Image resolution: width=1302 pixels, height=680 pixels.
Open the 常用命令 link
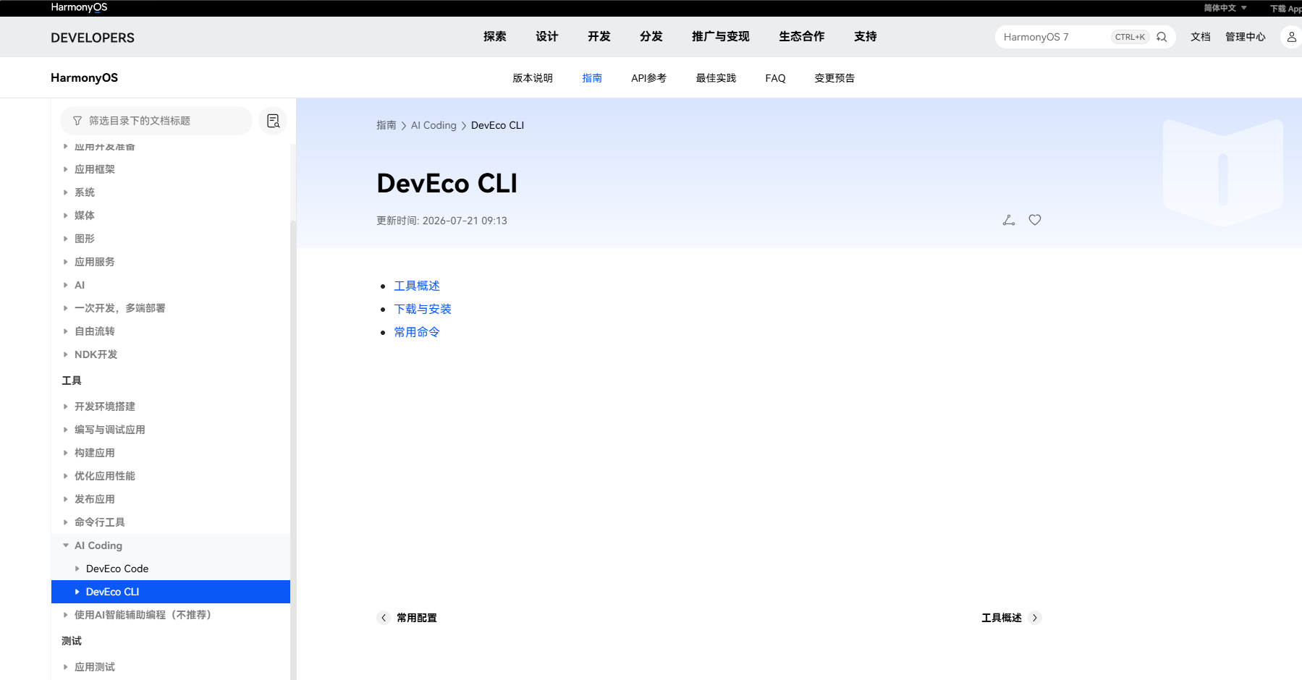[x=417, y=332]
